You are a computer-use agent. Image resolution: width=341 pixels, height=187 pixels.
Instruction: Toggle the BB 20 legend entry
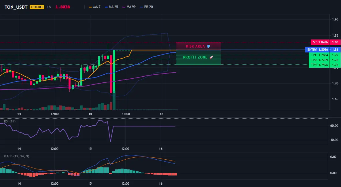[146, 7]
